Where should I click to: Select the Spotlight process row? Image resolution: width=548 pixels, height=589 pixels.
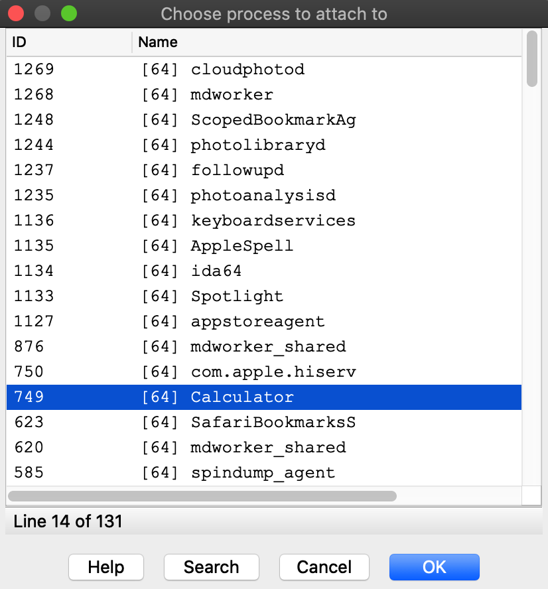pyautogui.click(x=237, y=296)
